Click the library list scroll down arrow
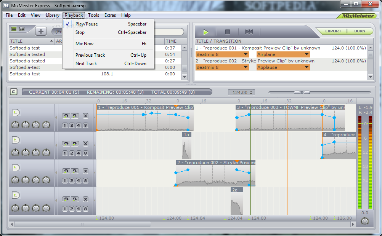The width and height of the screenshot is (382, 236). (x=185, y=77)
